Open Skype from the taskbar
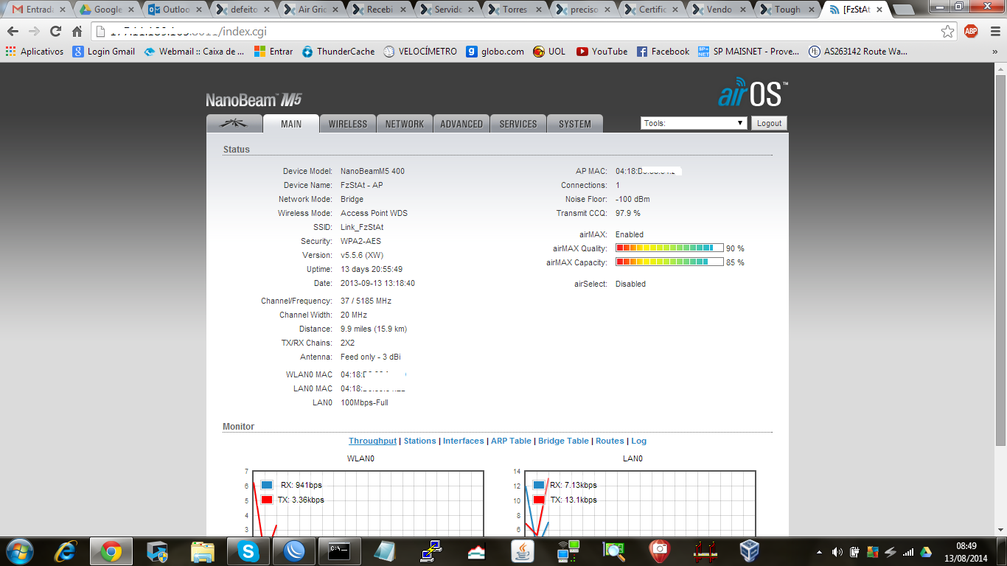This screenshot has width=1007, height=566. point(248,551)
